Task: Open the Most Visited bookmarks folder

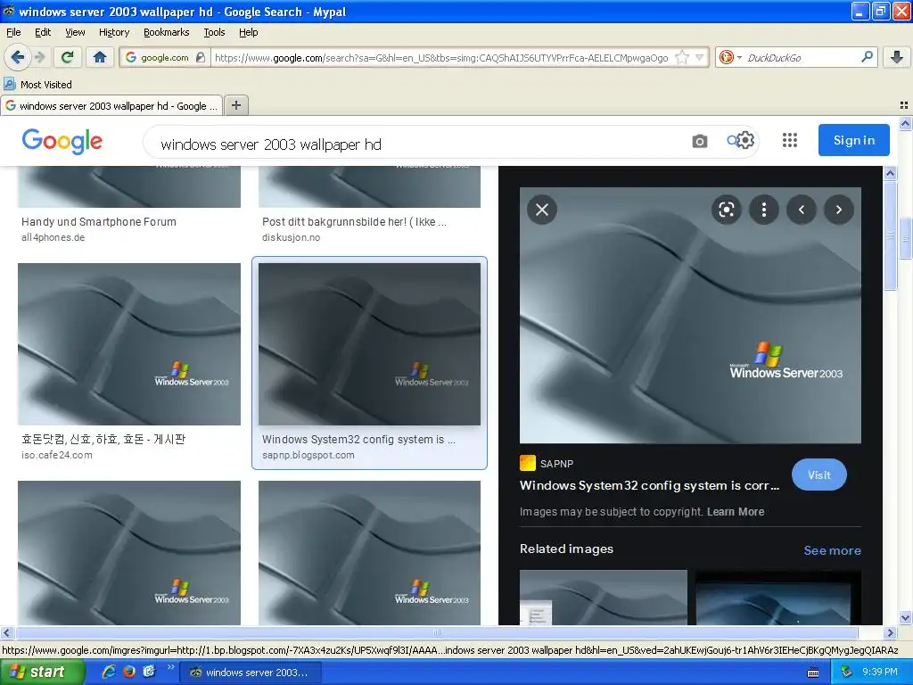Action: tap(38, 84)
